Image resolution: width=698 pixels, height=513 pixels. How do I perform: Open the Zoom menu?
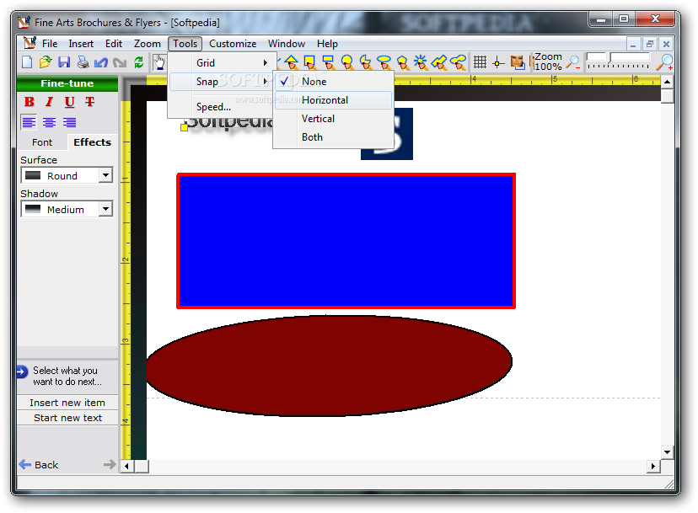[x=148, y=44]
